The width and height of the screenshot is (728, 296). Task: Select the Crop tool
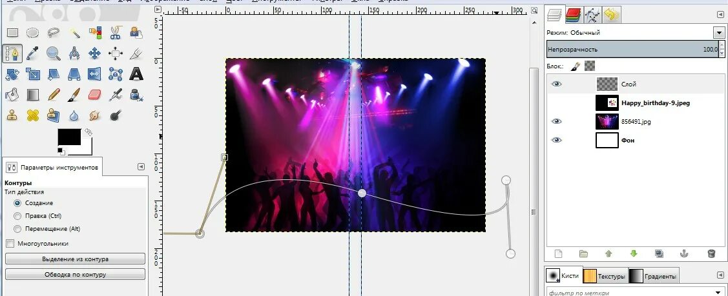coord(136,54)
